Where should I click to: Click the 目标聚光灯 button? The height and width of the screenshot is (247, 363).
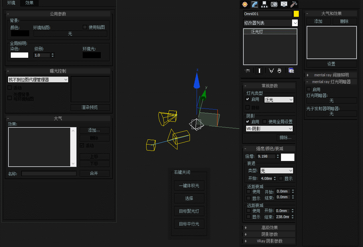tap(189, 211)
